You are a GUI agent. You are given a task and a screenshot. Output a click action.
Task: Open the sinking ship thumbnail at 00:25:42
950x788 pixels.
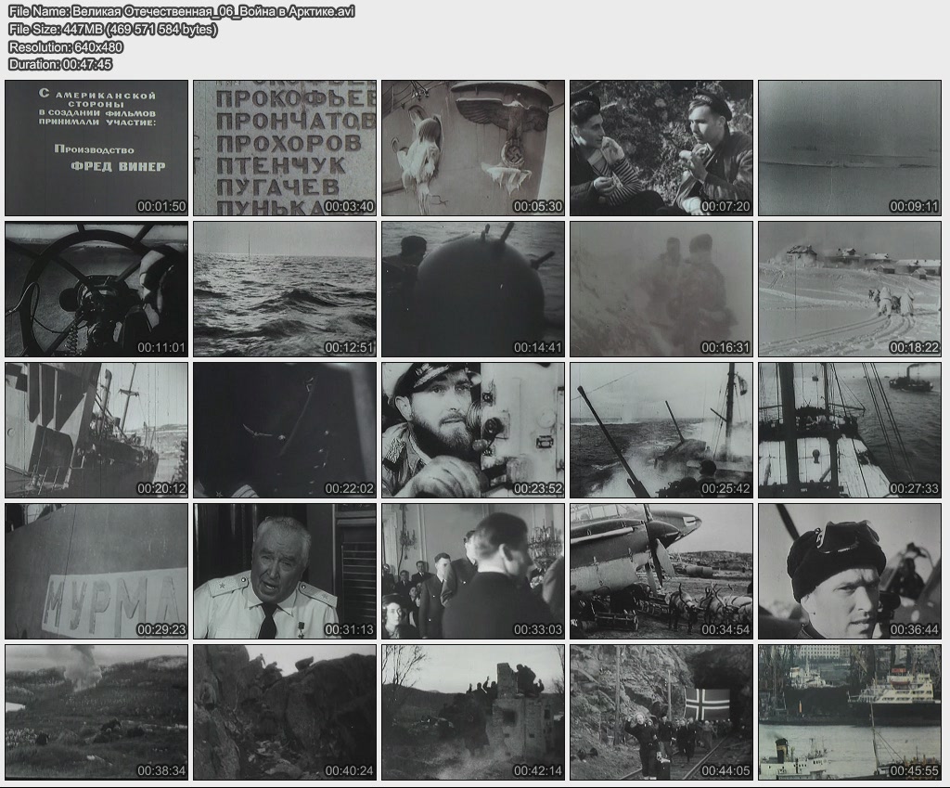[661, 430]
